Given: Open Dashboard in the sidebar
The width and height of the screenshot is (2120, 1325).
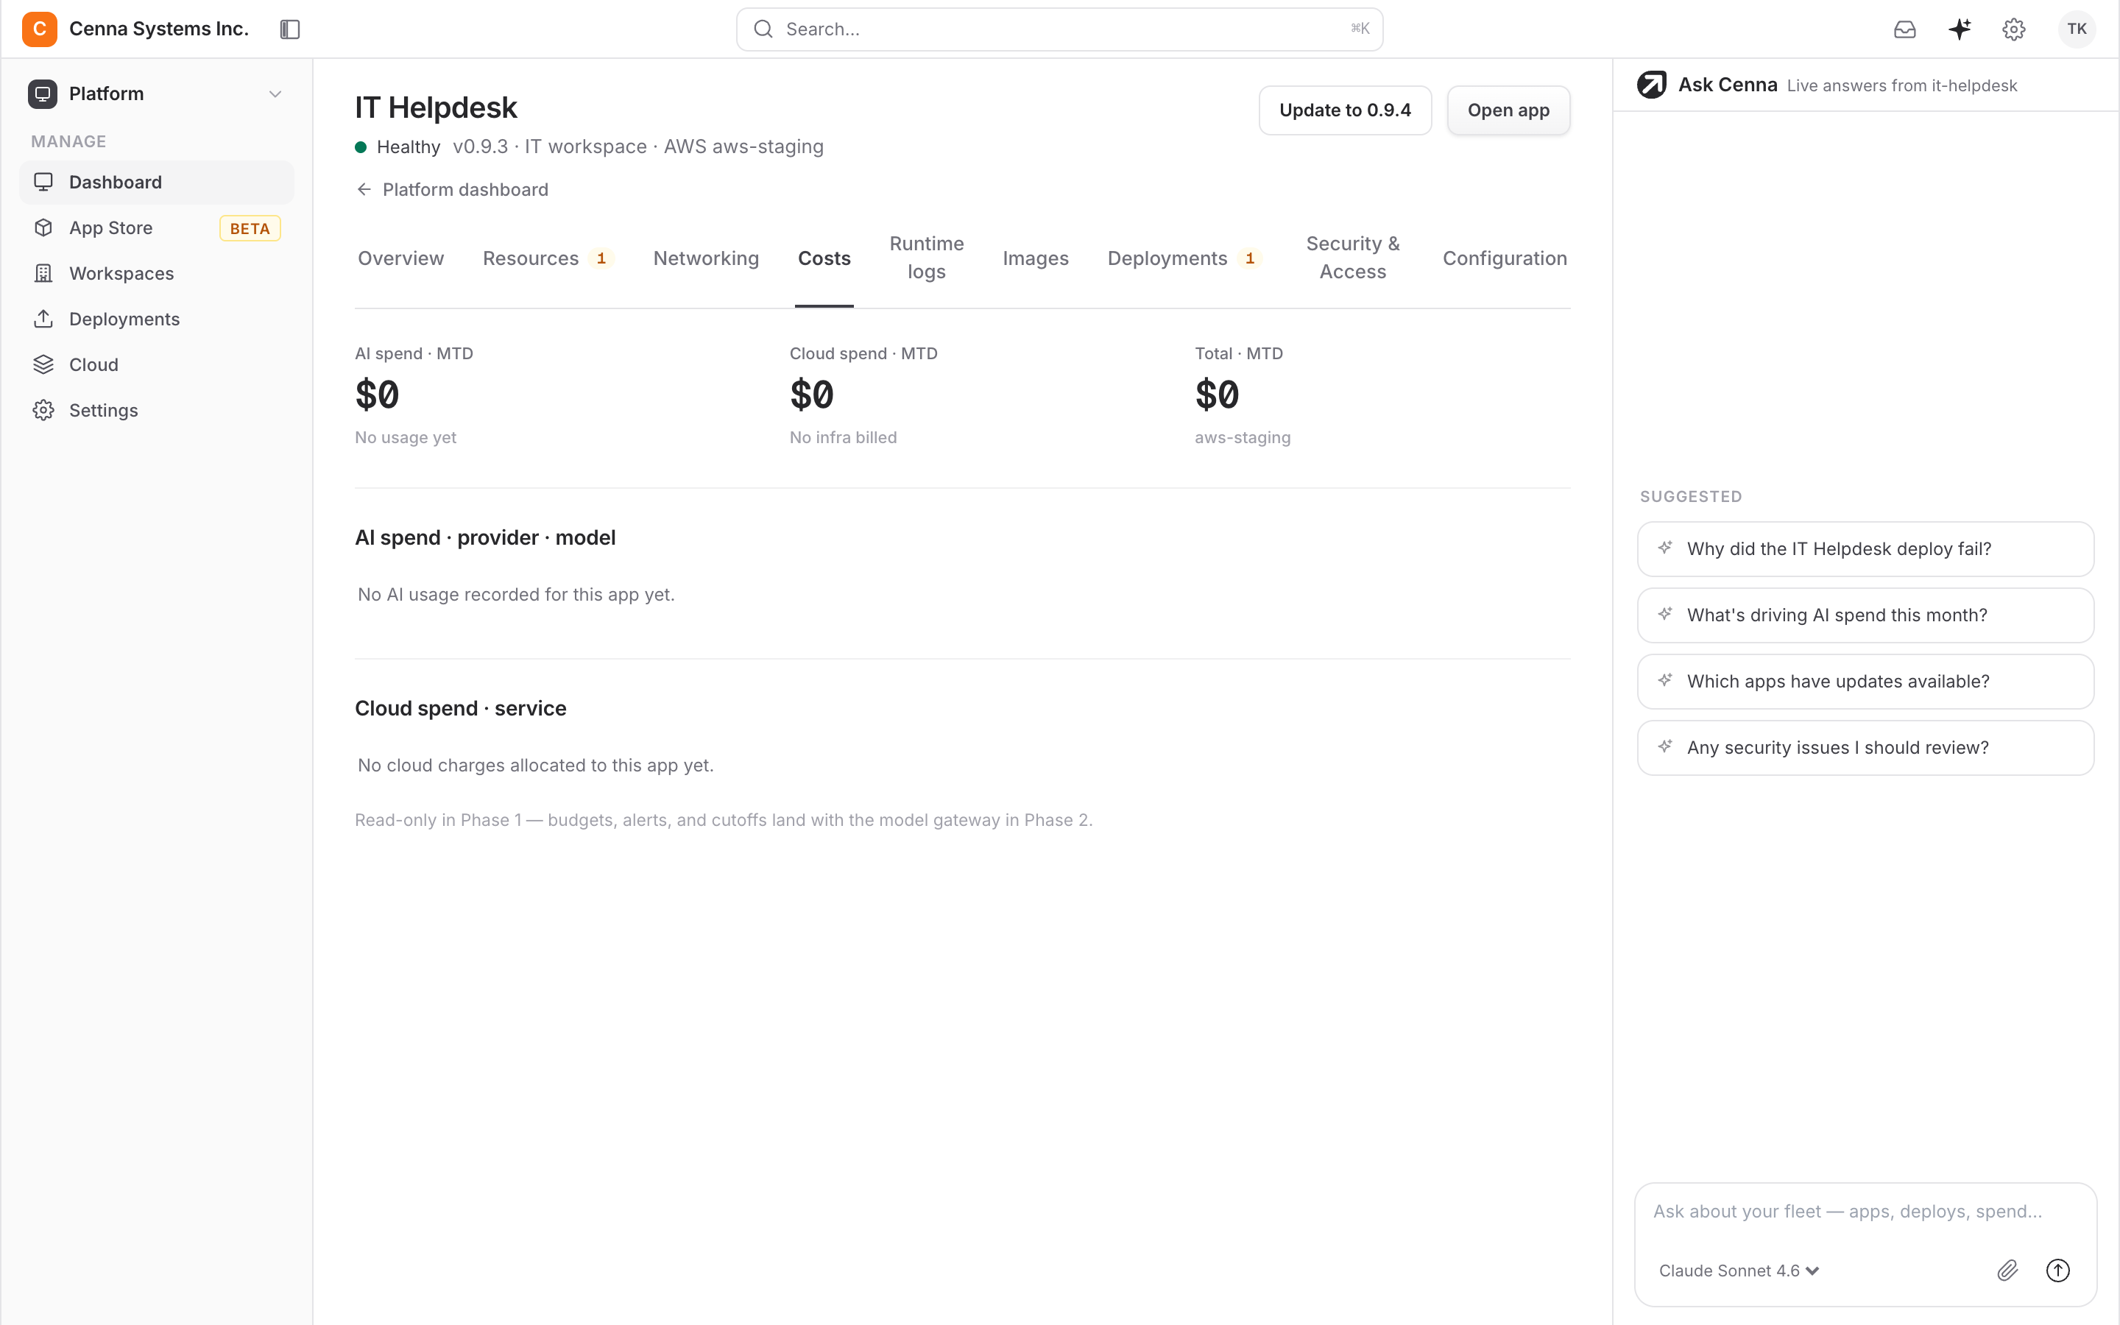Looking at the screenshot, I should pos(157,183).
